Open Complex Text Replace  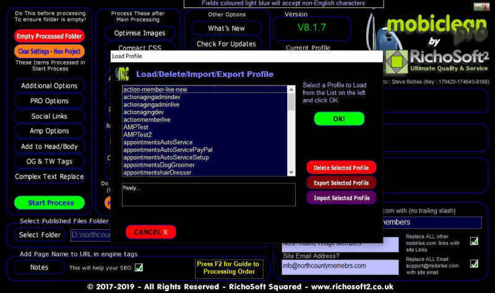49,177
